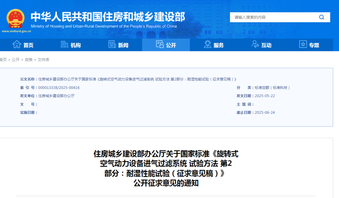339x198 pixels.
Task: Click the search magnifier icon
Action: click(x=321, y=17)
